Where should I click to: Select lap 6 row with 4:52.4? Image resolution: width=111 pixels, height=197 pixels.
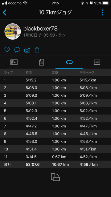pos(55,118)
